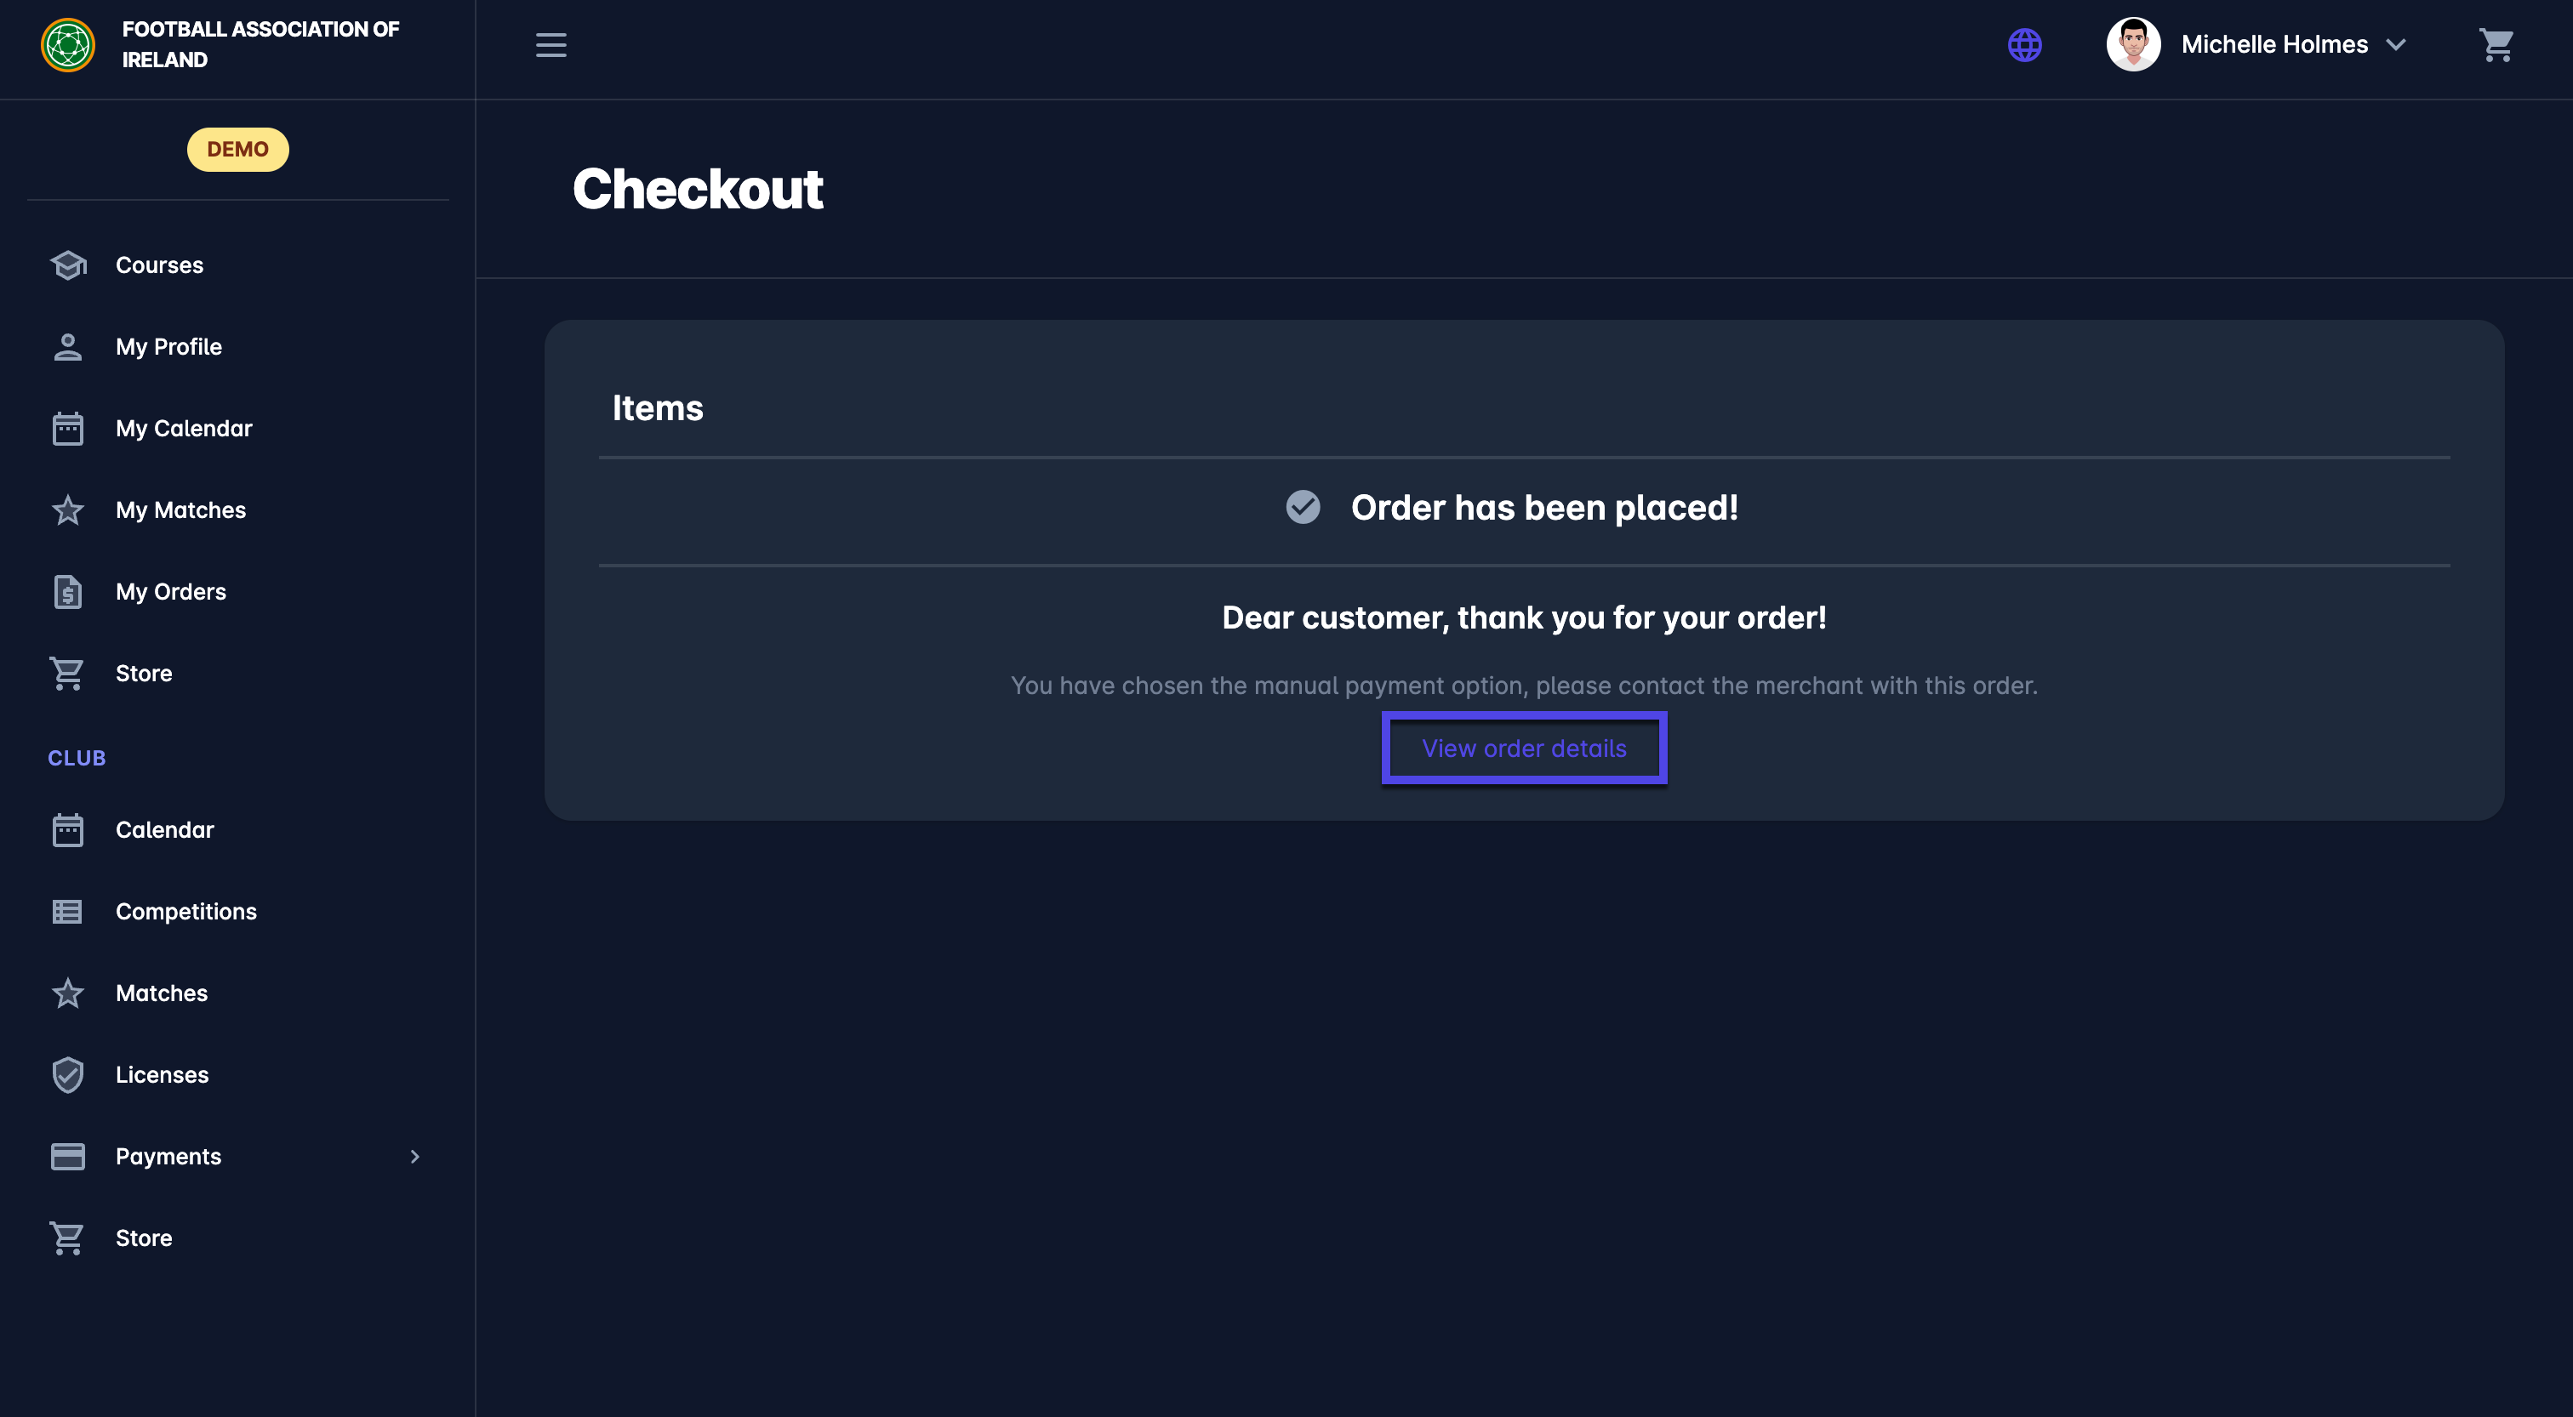Open My Profile in the sidebar

(x=168, y=348)
